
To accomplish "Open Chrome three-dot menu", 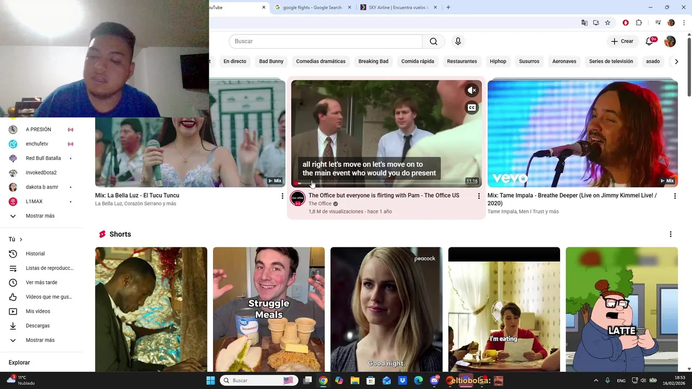I will click(x=684, y=23).
